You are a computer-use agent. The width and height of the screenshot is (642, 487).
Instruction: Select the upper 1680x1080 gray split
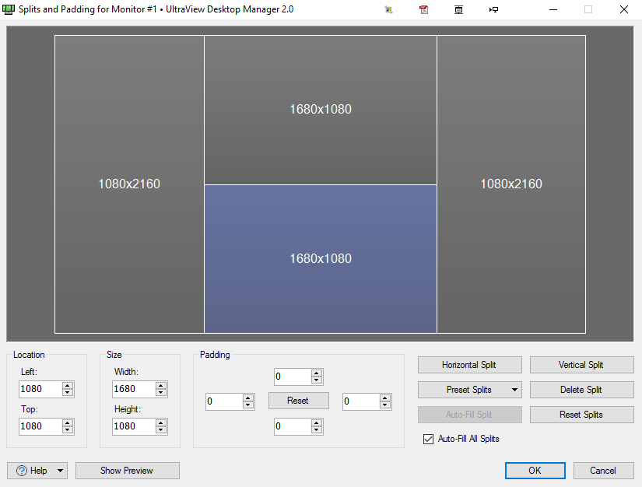321,110
